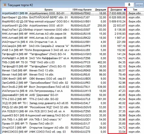Select the ННК-Актив4 row

(x=72, y=34)
